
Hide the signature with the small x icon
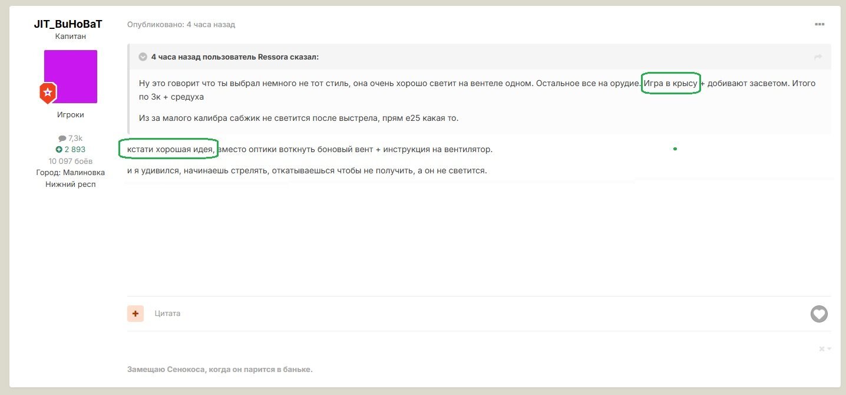click(822, 349)
